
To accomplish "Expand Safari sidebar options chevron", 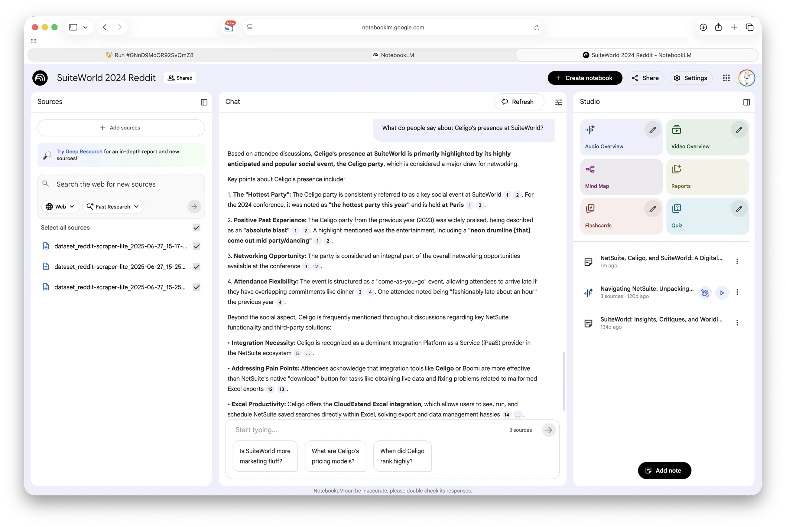I will [x=85, y=28].
